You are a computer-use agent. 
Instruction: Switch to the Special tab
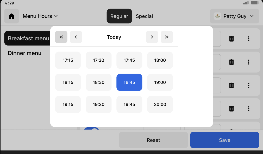pyautogui.click(x=144, y=16)
